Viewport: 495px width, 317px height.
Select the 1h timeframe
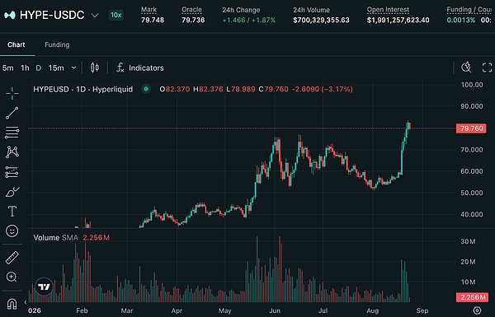click(25, 68)
